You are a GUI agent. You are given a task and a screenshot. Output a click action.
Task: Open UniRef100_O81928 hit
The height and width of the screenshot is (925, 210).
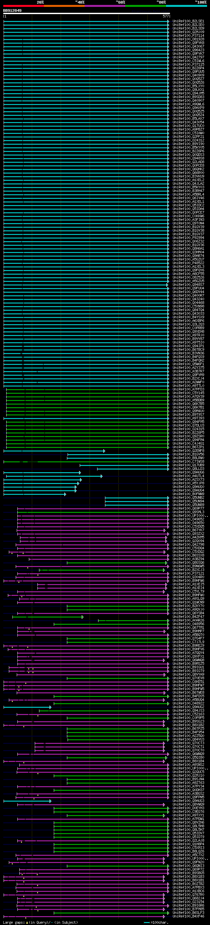[188, 39]
